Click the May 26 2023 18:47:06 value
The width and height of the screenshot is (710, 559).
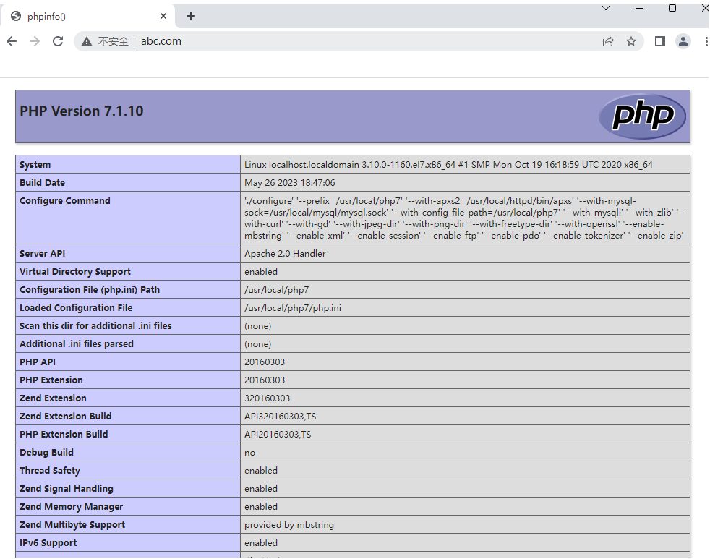290,182
